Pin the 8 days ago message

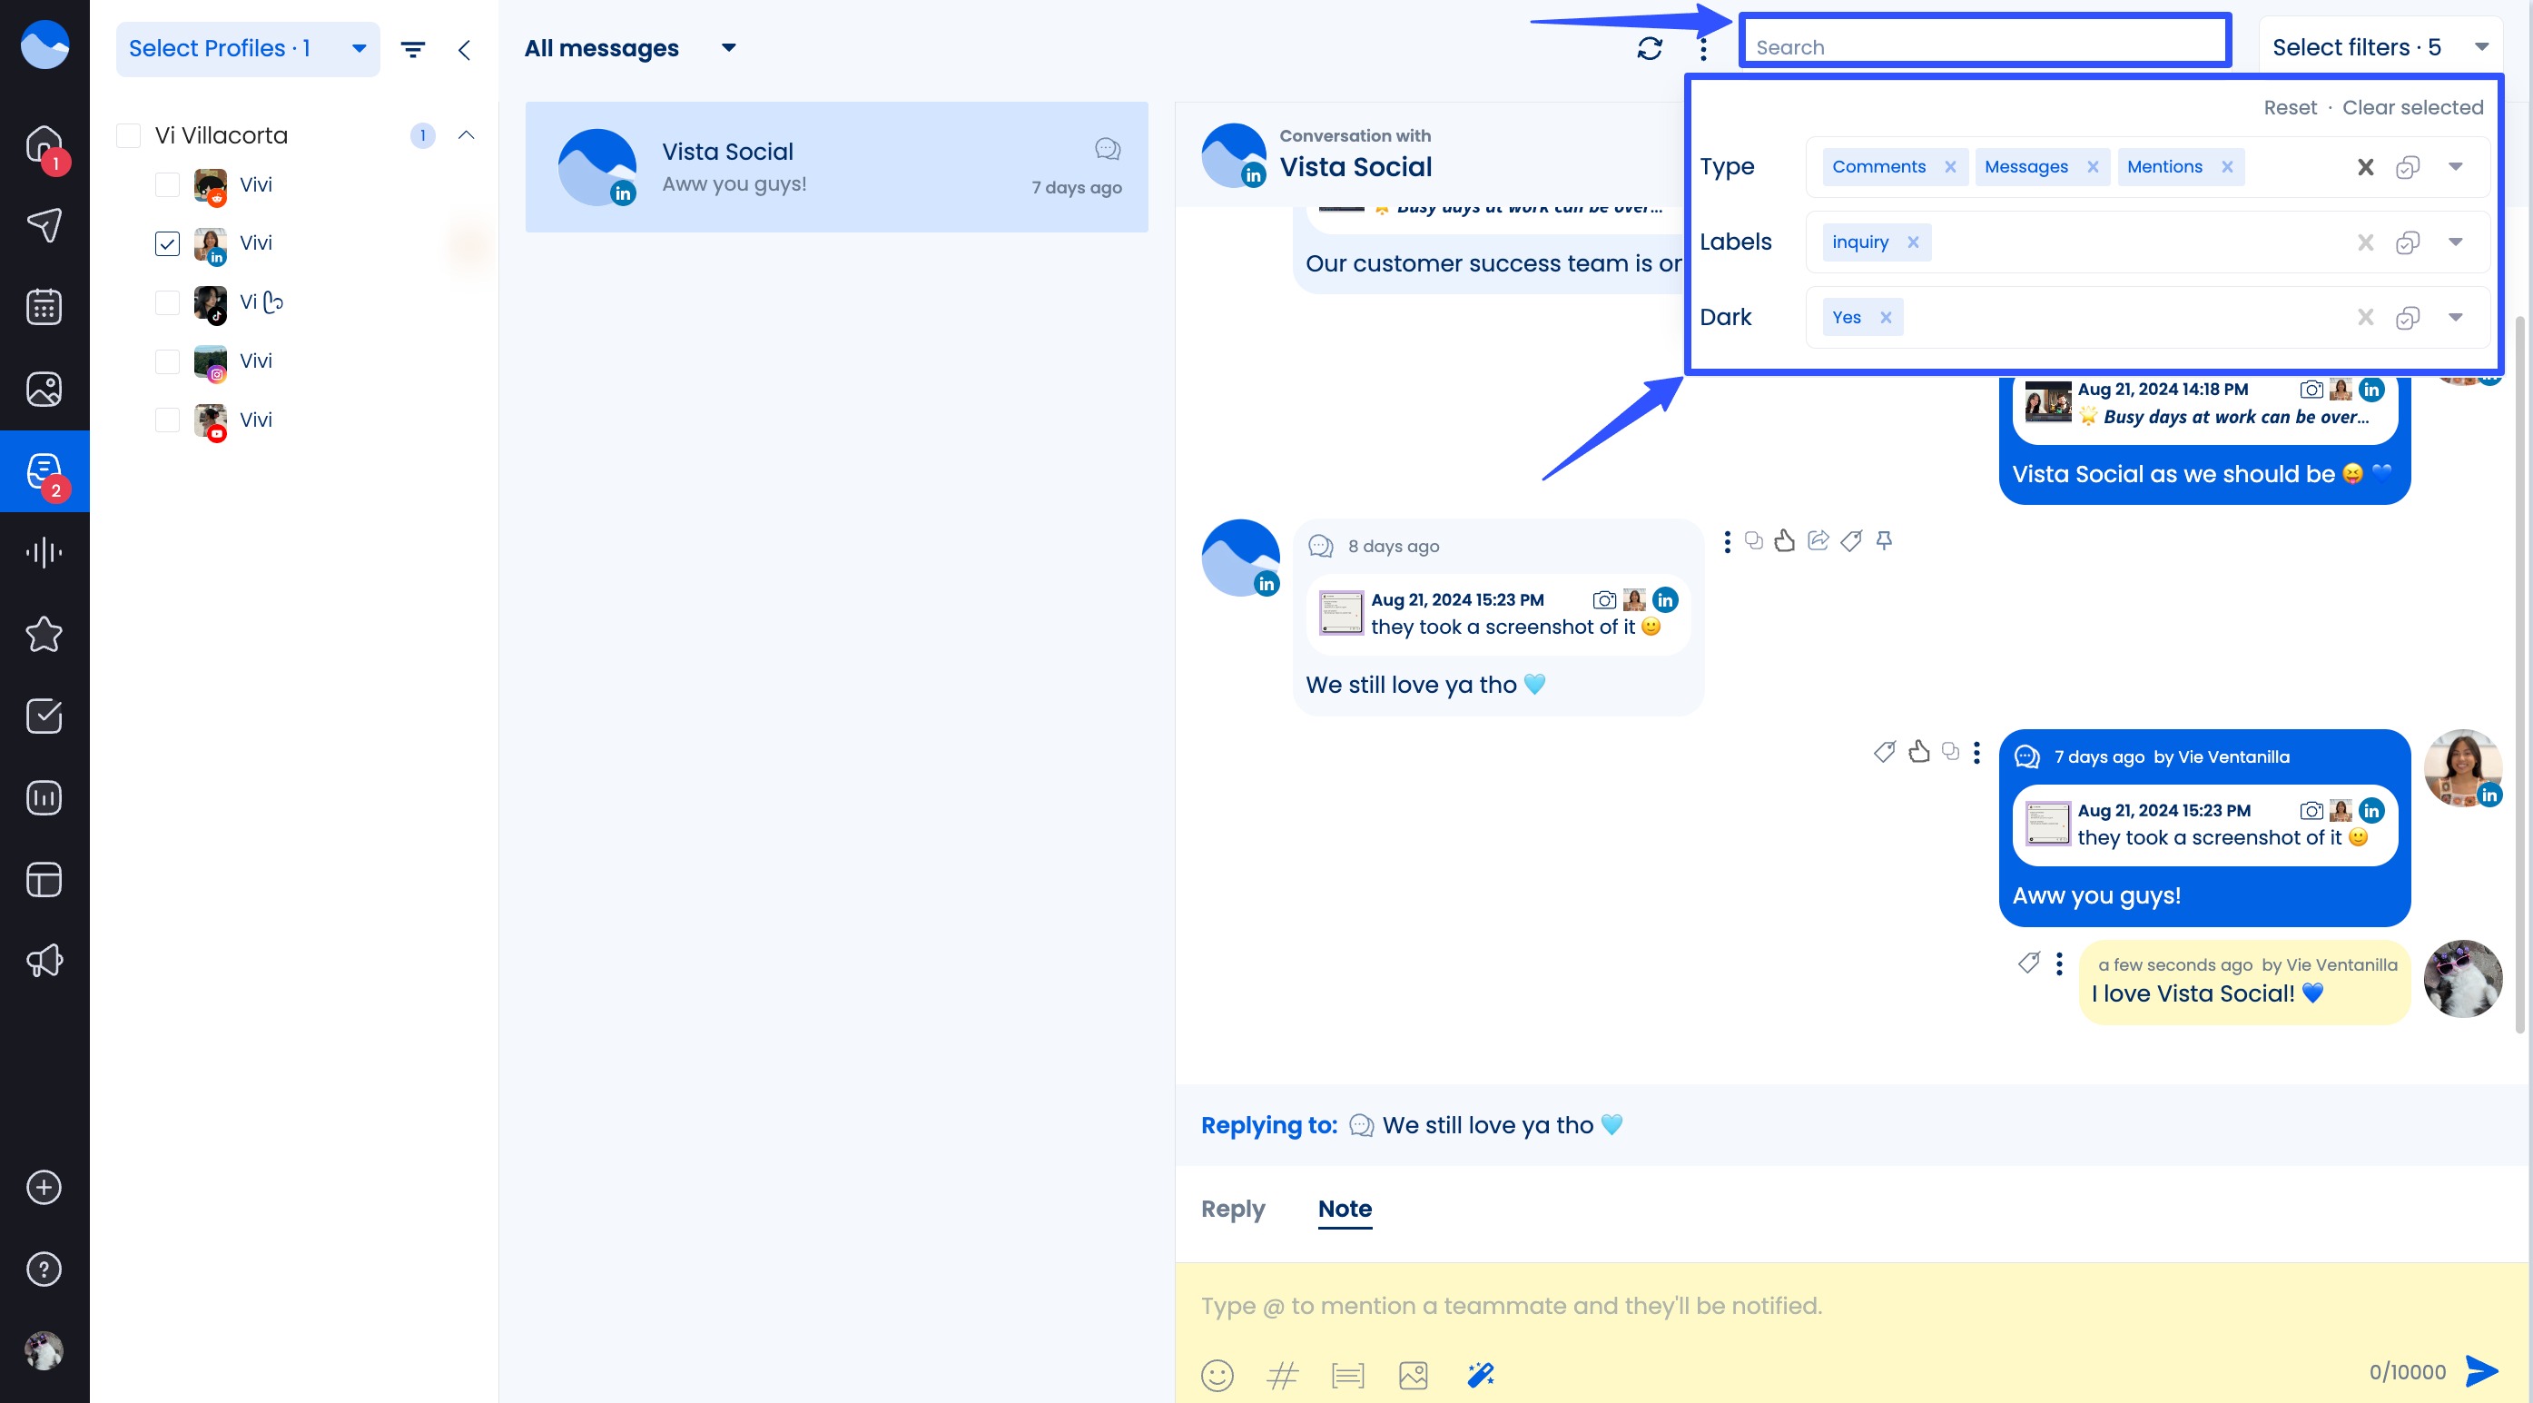click(1885, 540)
